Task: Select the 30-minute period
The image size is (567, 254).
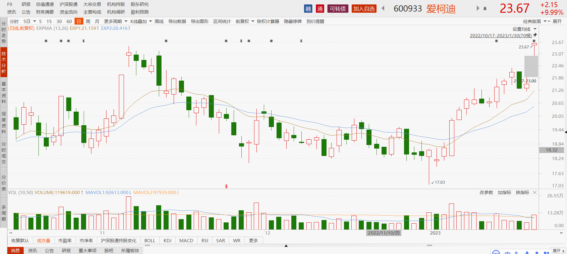Action: click(x=59, y=21)
